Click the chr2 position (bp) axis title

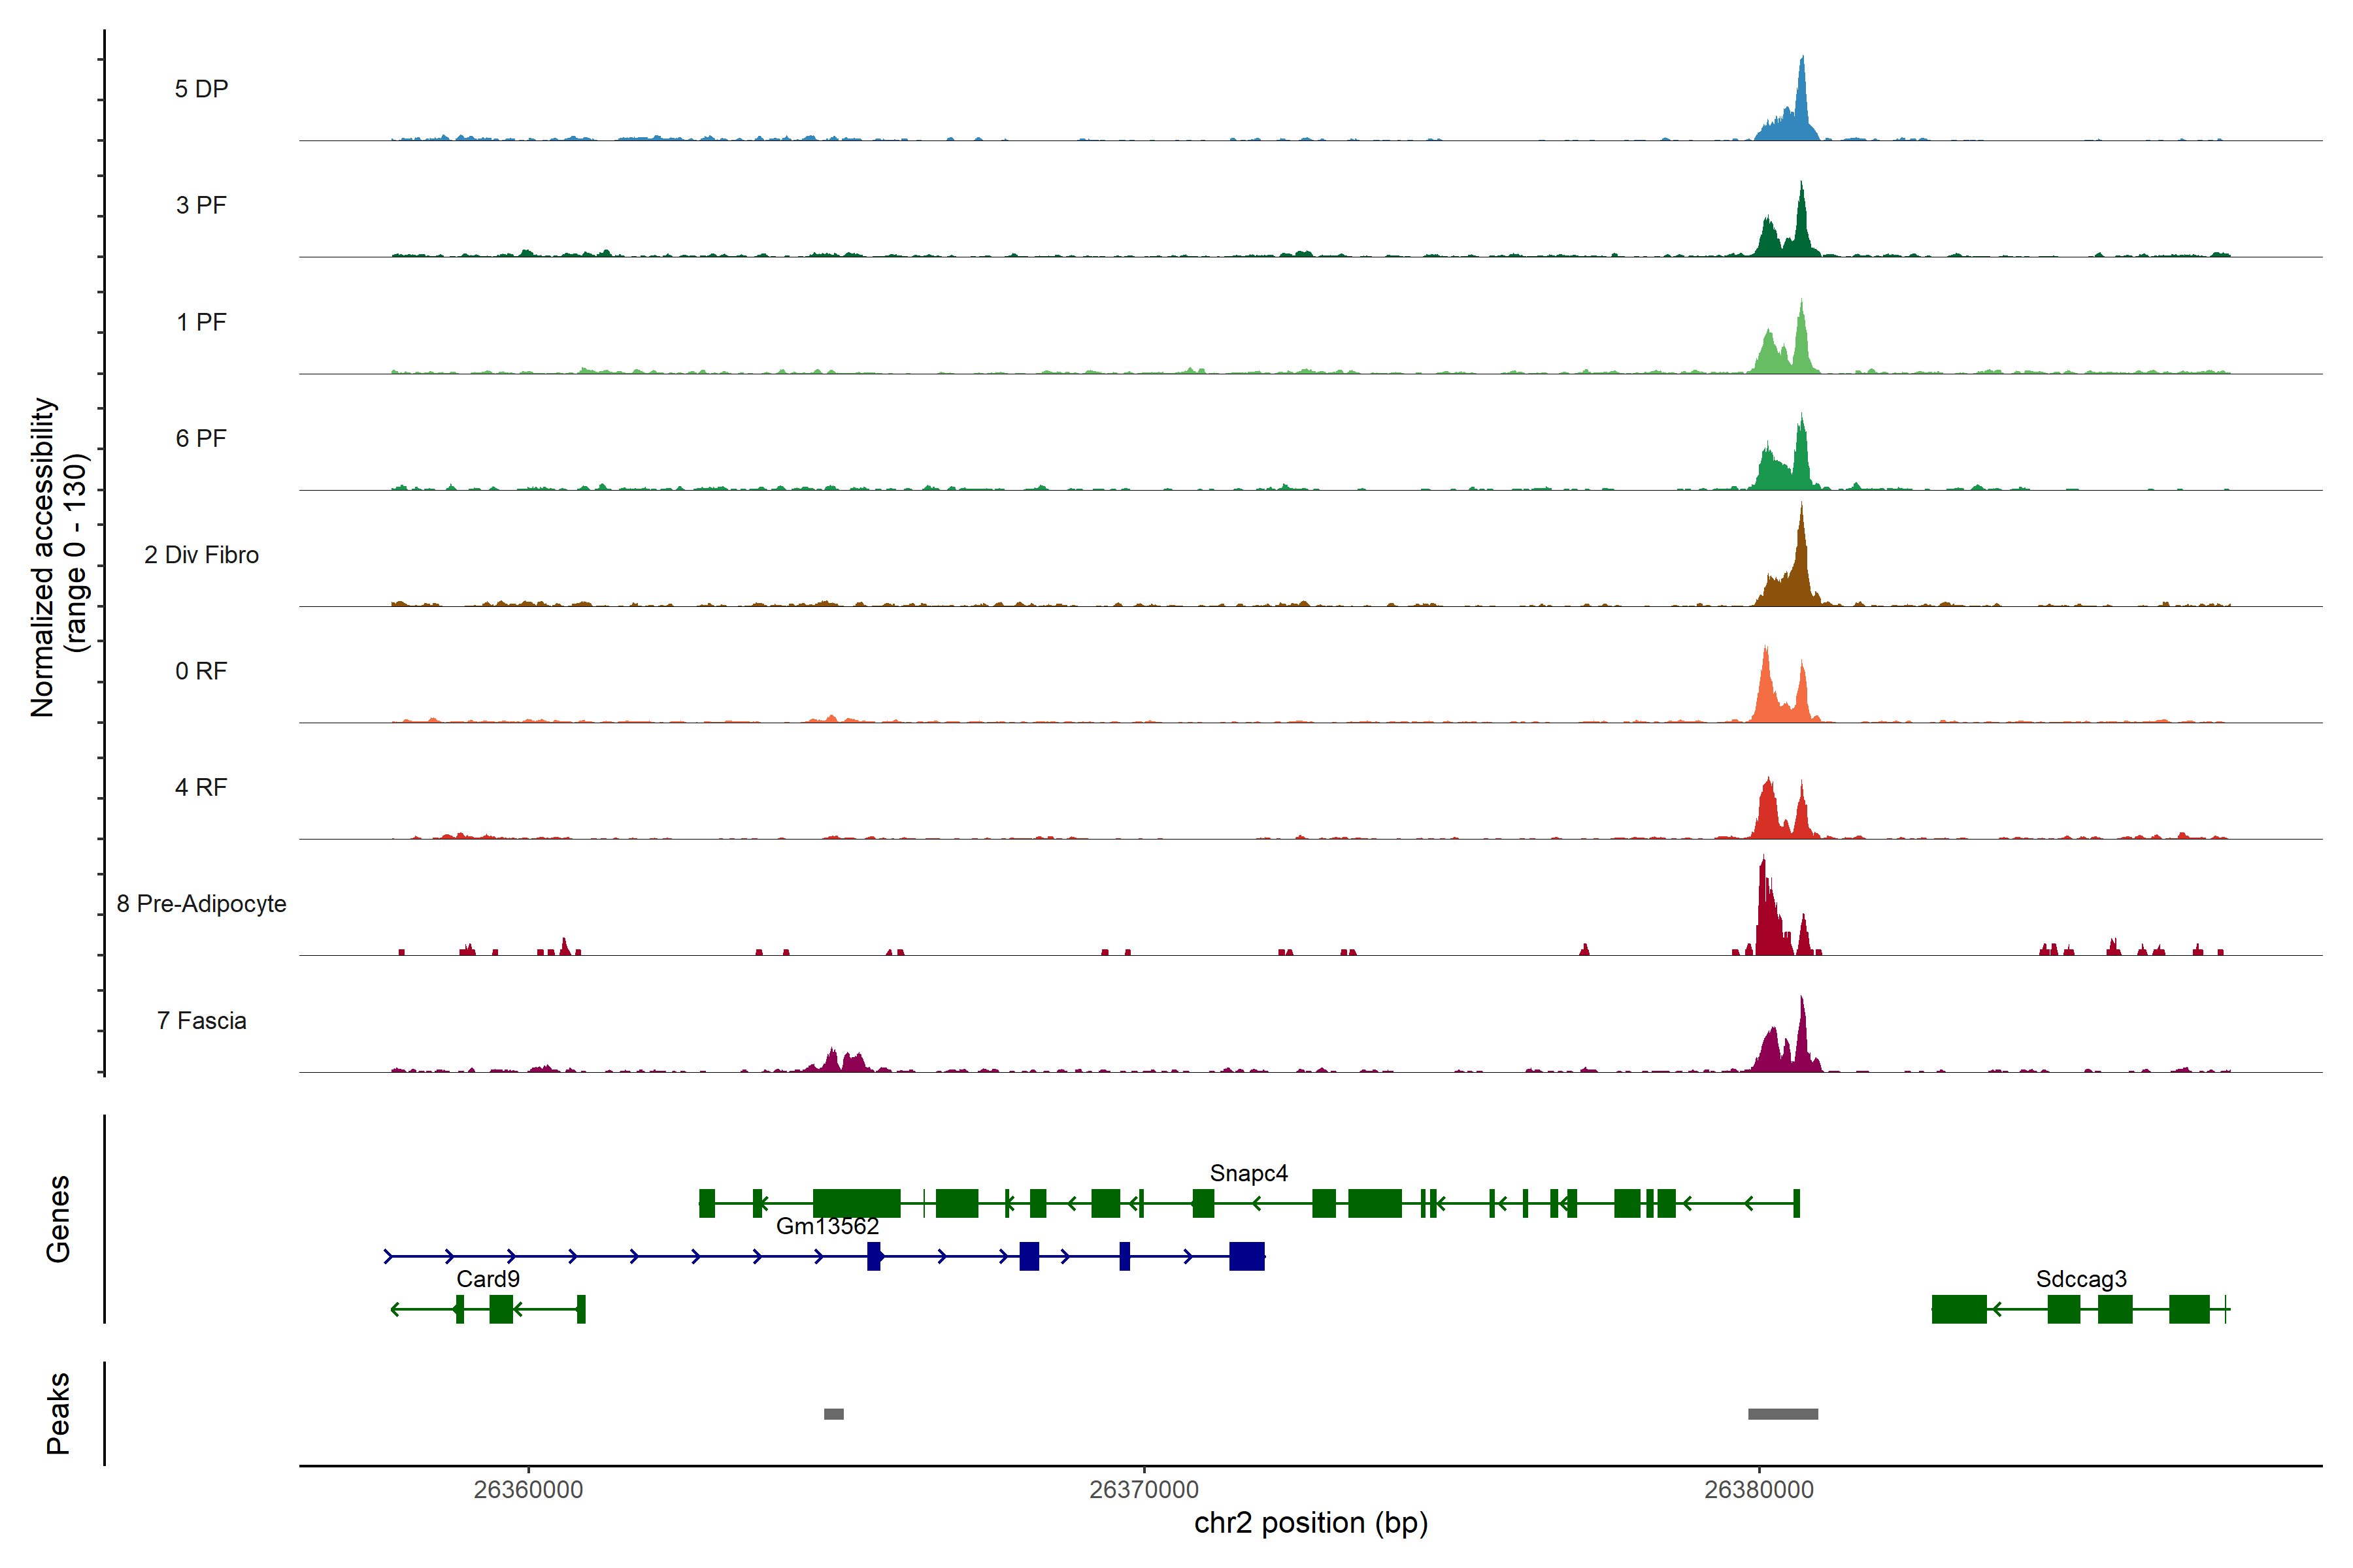tap(1310, 1523)
